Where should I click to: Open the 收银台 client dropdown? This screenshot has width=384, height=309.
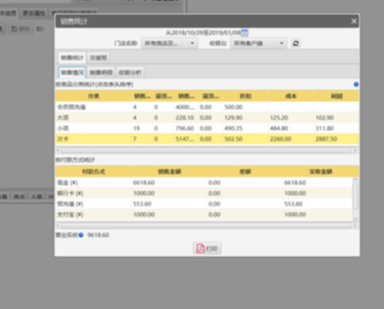tap(259, 44)
